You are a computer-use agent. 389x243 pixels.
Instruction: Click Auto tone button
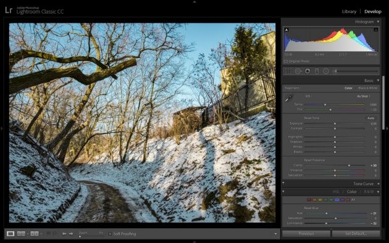tap(370, 118)
